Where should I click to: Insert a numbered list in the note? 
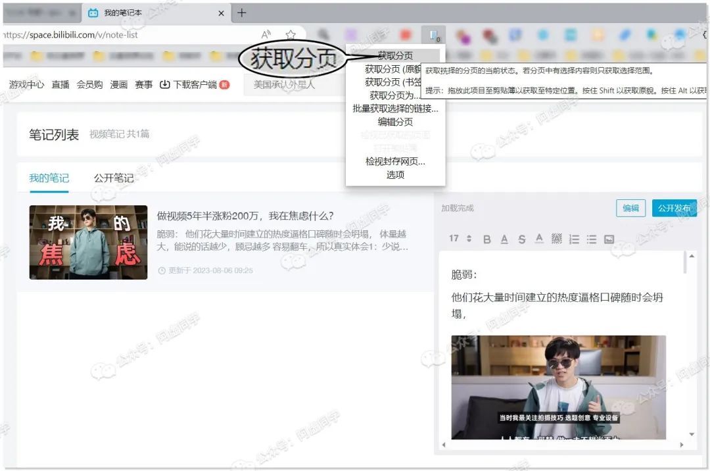(x=574, y=239)
